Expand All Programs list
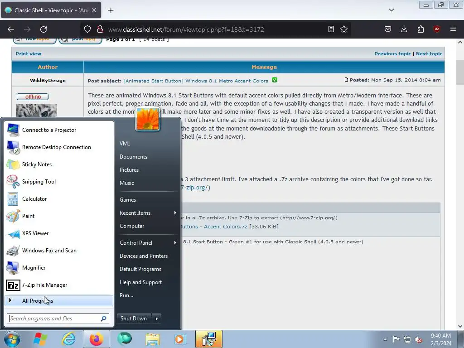The image size is (464, 348). pos(59,301)
